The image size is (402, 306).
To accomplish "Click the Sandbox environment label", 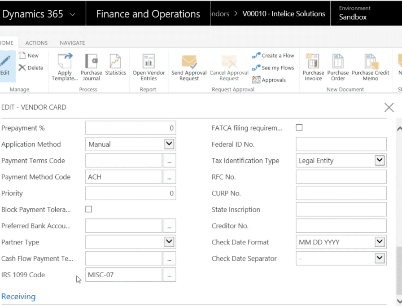I will pyautogui.click(x=353, y=17).
